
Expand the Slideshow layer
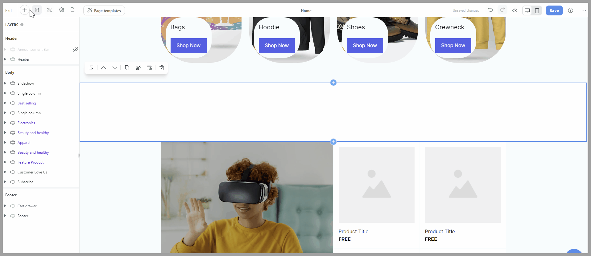point(5,83)
